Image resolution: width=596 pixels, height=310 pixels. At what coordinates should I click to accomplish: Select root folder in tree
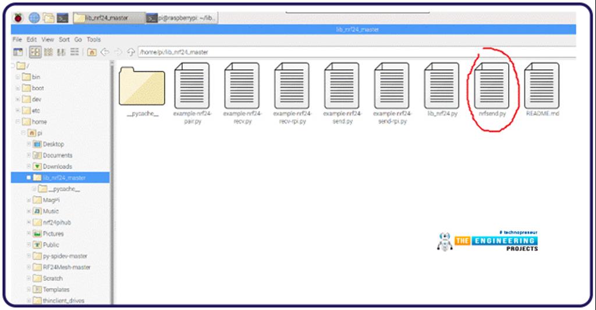pyautogui.click(x=23, y=66)
